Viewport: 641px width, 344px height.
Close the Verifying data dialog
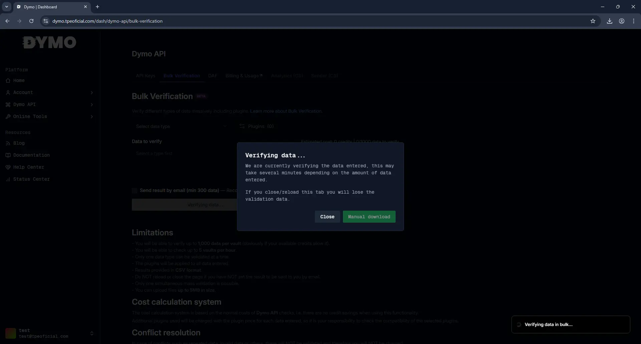pyautogui.click(x=327, y=217)
